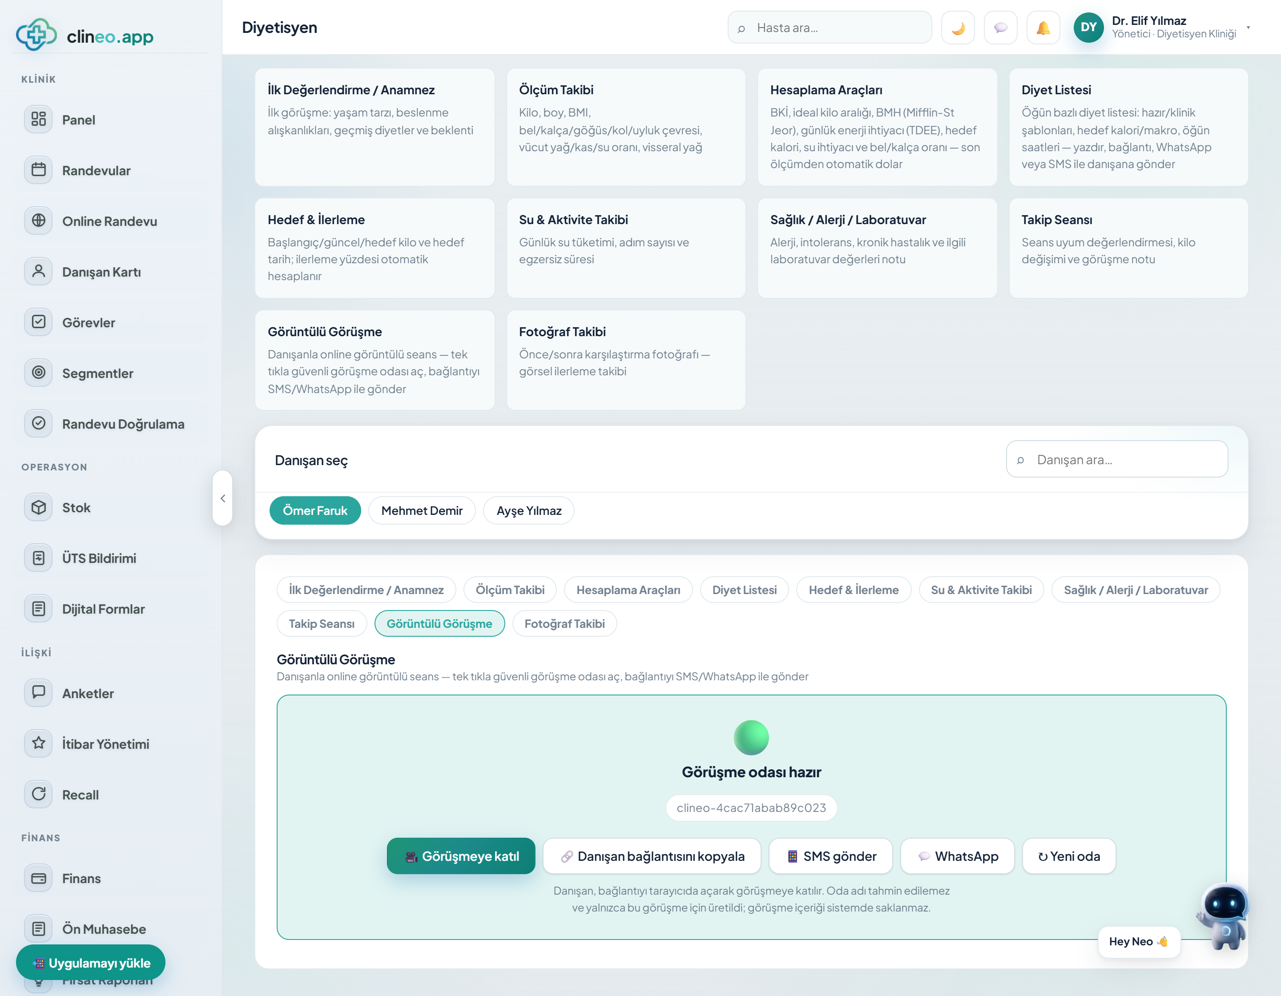Open the İtibar Yönetimi star icon
1281x996 pixels.
click(x=39, y=743)
